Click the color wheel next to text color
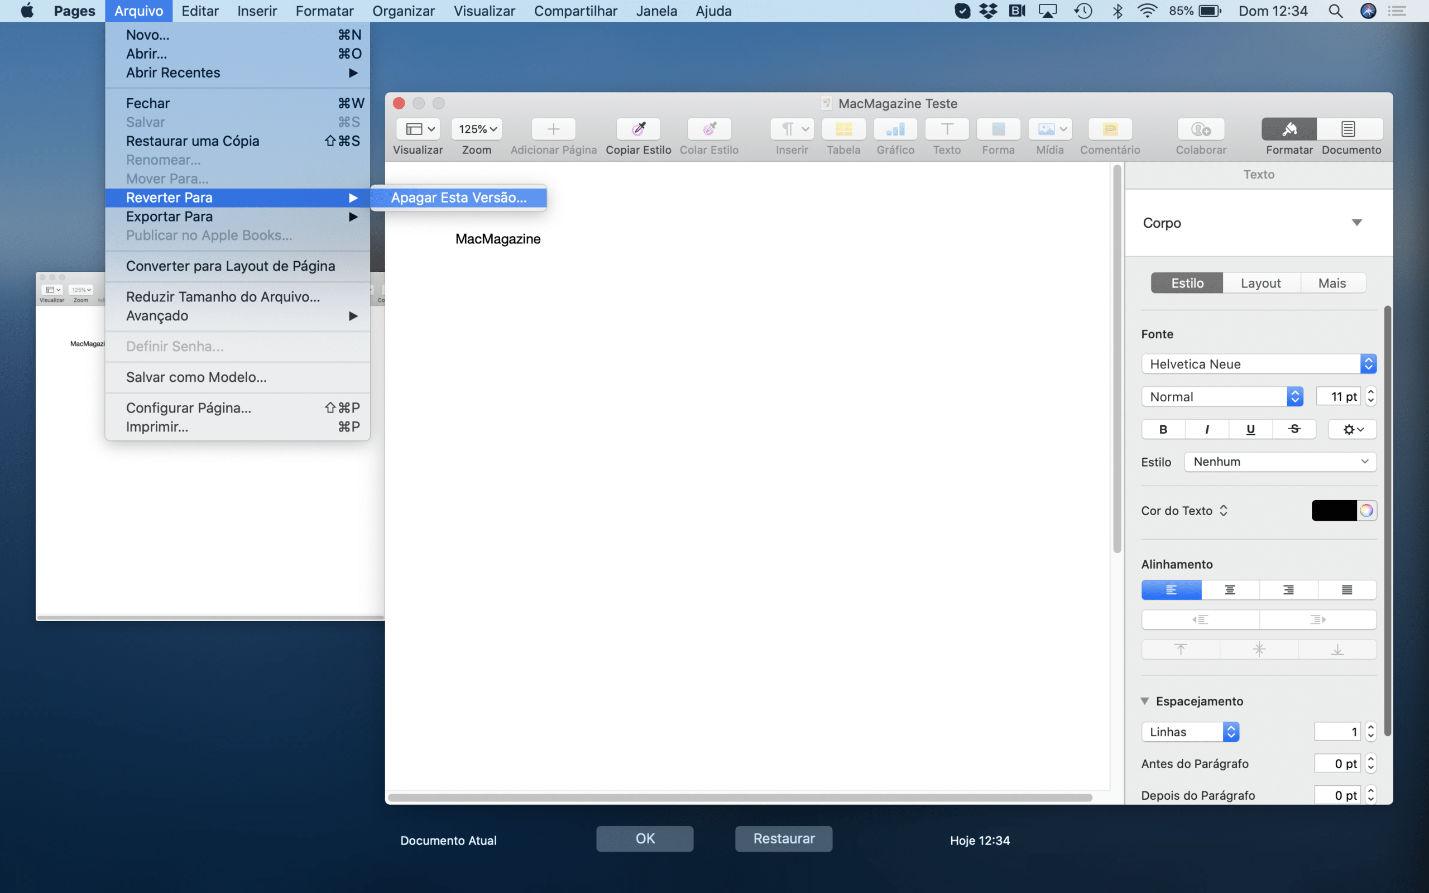Screen dimensions: 1429x893 pyautogui.click(x=1366, y=510)
